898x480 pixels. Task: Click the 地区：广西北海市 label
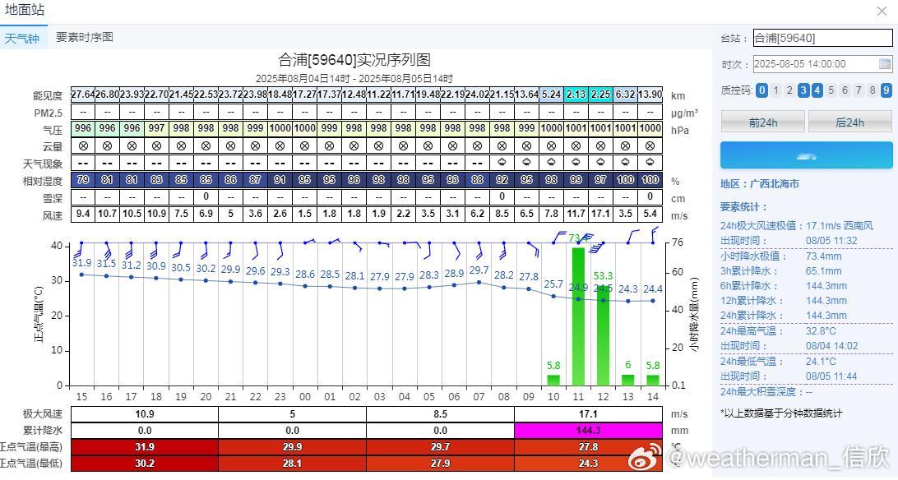point(759,183)
